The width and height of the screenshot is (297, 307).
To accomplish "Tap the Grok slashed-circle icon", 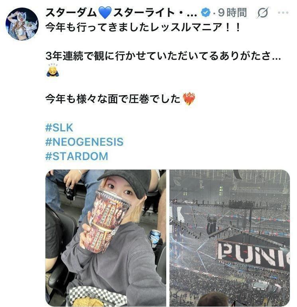I will pyautogui.click(x=262, y=13).
